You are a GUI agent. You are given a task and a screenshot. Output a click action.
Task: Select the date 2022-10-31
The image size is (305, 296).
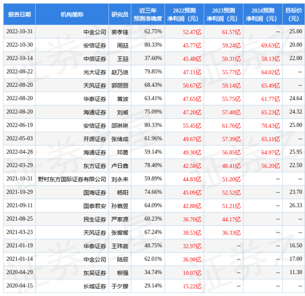tap(20, 31)
